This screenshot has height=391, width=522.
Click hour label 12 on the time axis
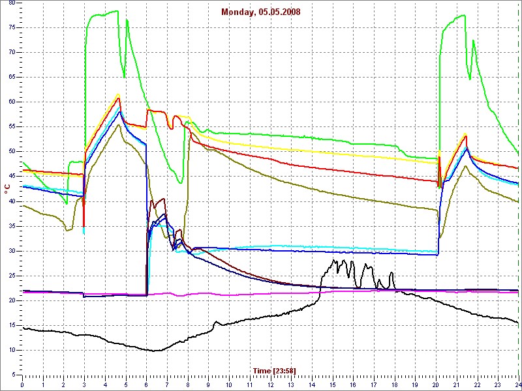pyautogui.click(x=270, y=384)
